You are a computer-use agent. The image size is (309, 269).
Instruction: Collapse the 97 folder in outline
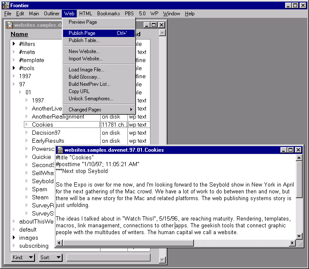(14, 84)
